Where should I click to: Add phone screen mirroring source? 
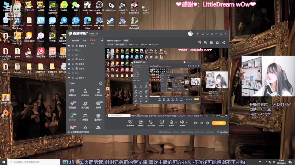151,123
